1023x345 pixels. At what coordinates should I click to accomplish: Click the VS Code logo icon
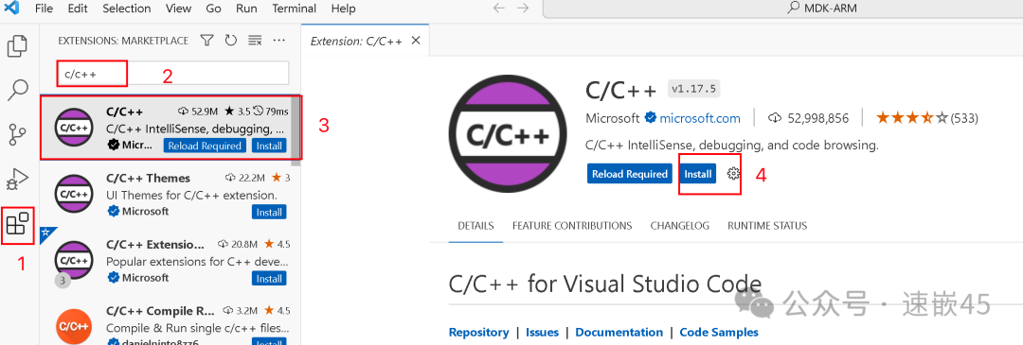pyautogui.click(x=11, y=8)
